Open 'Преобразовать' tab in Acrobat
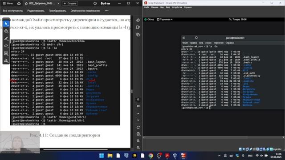Screen dimensions: 285x160 57,11
